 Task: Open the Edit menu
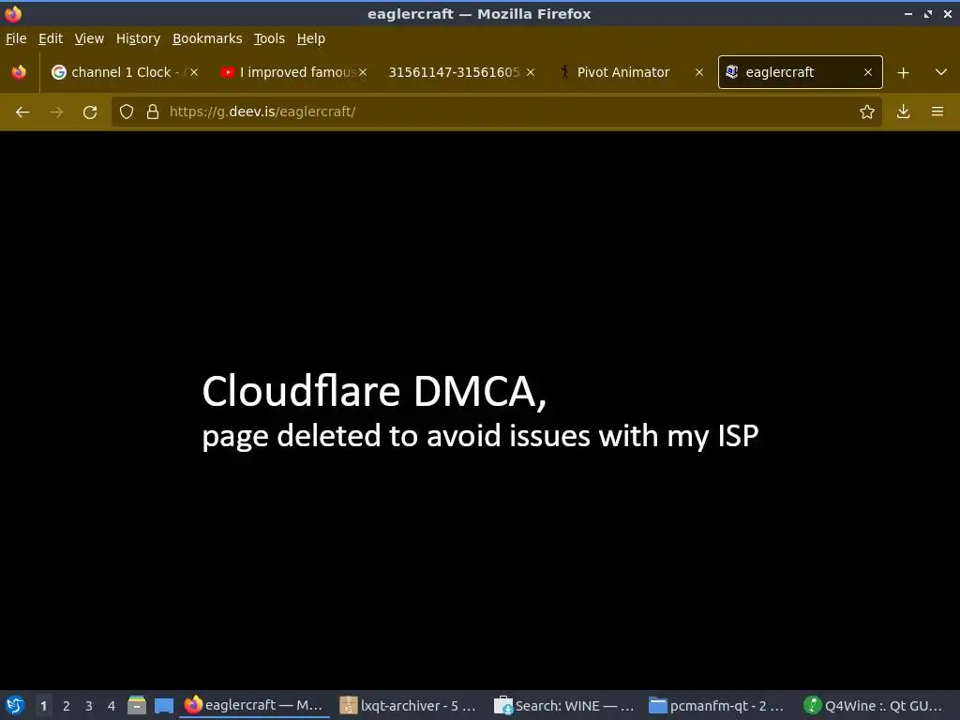(x=51, y=38)
